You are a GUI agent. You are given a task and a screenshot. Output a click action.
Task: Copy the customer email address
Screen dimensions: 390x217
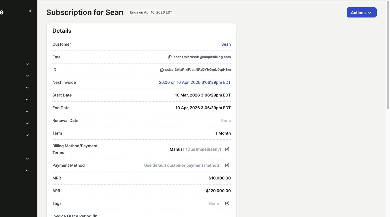pyautogui.click(x=170, y=57)
